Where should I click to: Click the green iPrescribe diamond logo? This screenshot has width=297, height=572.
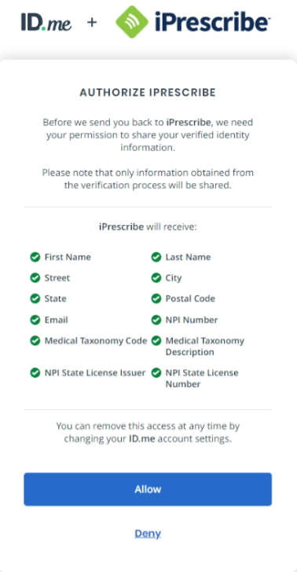click(132, 22)
